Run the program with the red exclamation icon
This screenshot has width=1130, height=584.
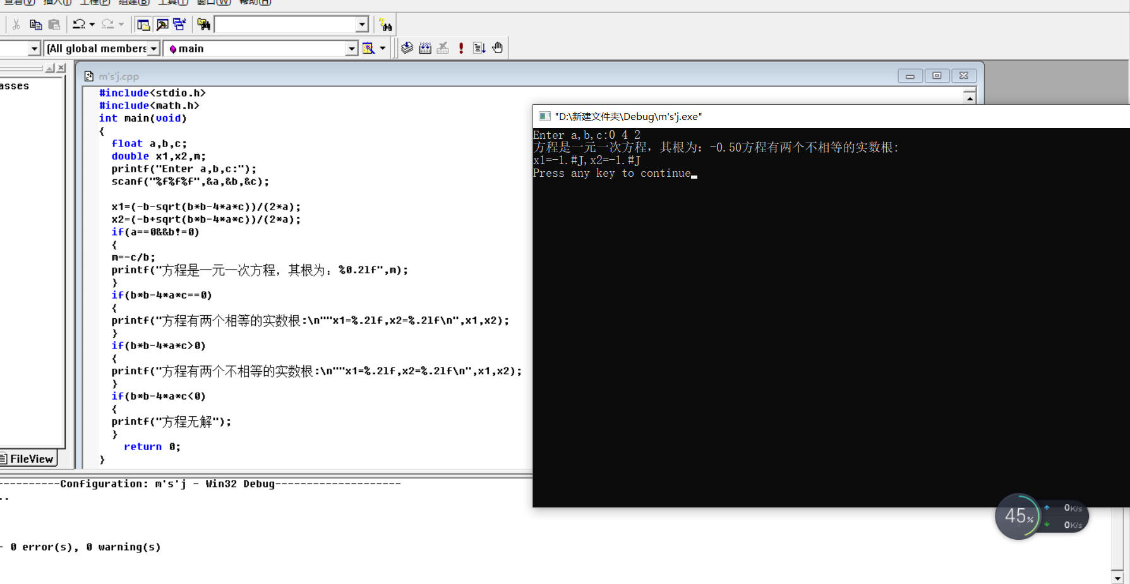tap(461, 48)
